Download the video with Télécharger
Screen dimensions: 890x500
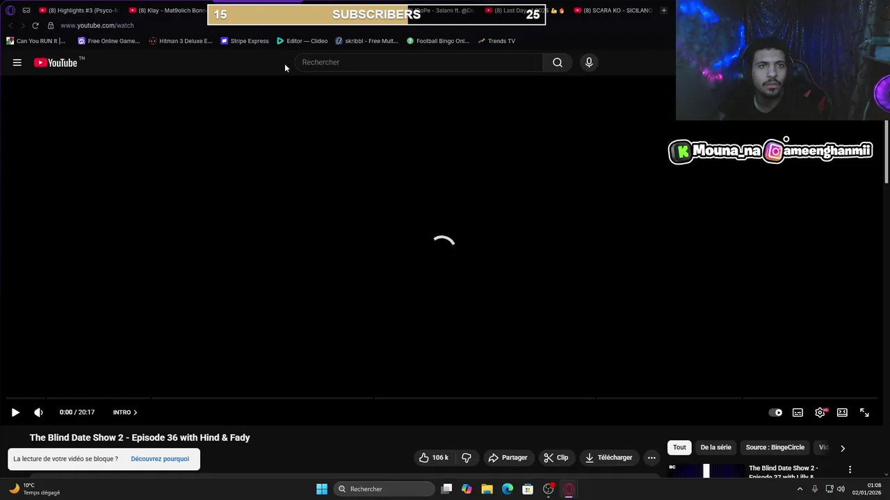tap(609, 458)
